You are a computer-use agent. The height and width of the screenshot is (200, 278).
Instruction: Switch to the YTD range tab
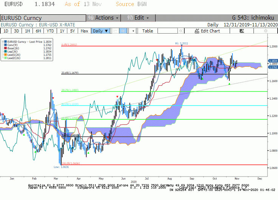[50, 31]
